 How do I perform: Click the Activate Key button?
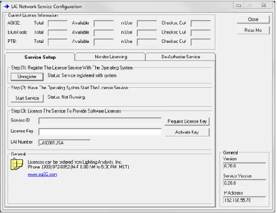187,132
